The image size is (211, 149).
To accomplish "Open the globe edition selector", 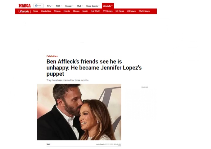I will tap(39, 6).
